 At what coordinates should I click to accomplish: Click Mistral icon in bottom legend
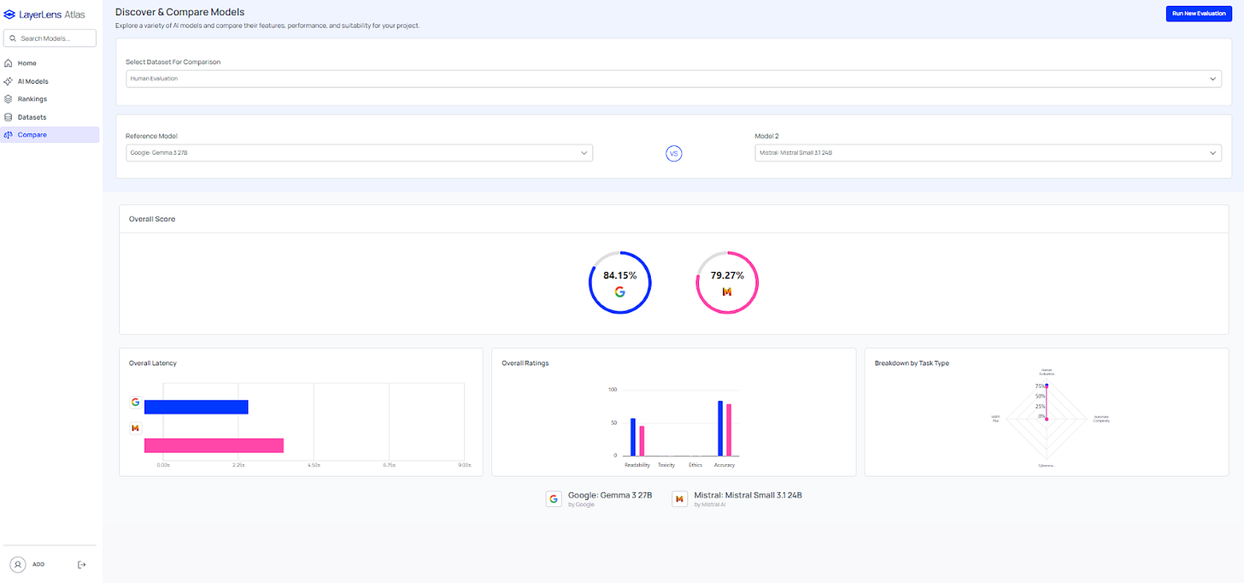tap(679, 498)
